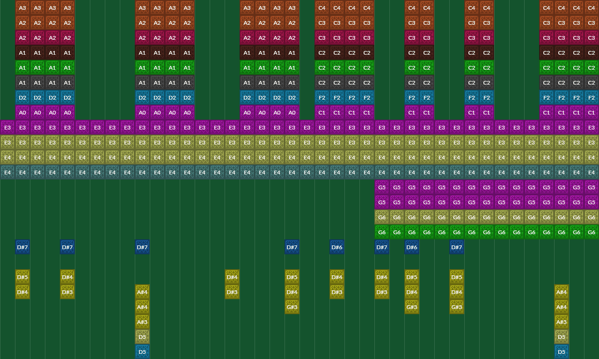The height and width of the screenshot is (359, 599).
Task: Click the A3 block in top-left corner
Action: pos(22,8)
